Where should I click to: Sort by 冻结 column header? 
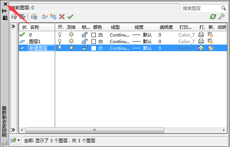pos(72,27)
